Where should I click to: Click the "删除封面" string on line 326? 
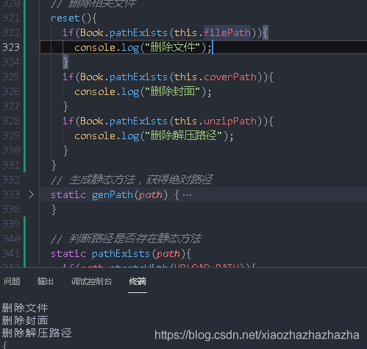(173, 91)
